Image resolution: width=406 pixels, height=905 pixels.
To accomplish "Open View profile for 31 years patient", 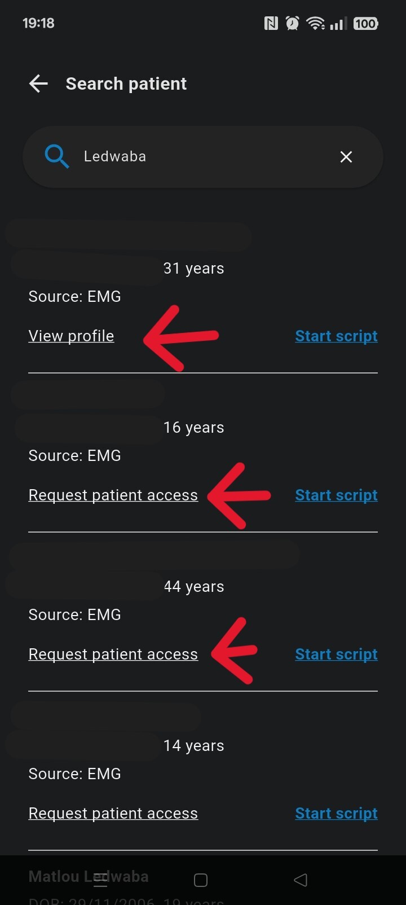I will (x=71, y=336).
